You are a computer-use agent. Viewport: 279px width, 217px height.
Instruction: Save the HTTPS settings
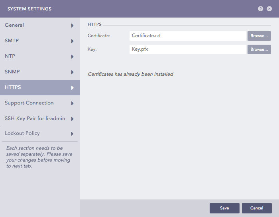coord(224,208)
